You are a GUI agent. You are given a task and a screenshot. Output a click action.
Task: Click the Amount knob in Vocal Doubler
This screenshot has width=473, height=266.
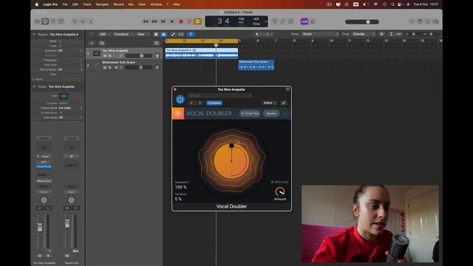pos(280,192)
